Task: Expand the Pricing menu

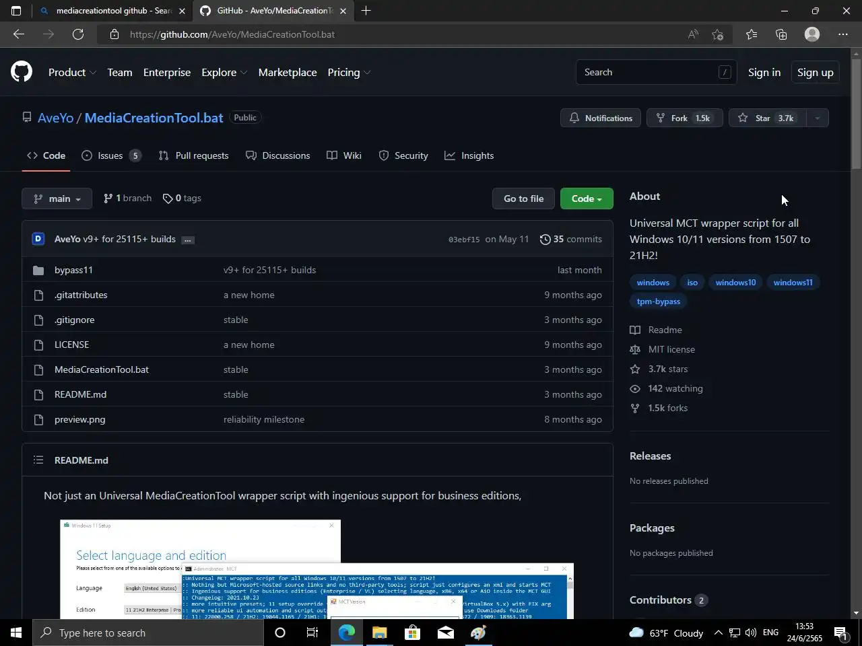Action: click(x=349, y=72)
